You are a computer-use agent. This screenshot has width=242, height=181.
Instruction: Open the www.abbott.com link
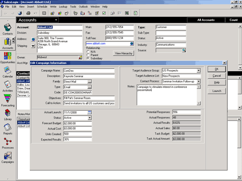pyautogui.click(x=96, y=43)
